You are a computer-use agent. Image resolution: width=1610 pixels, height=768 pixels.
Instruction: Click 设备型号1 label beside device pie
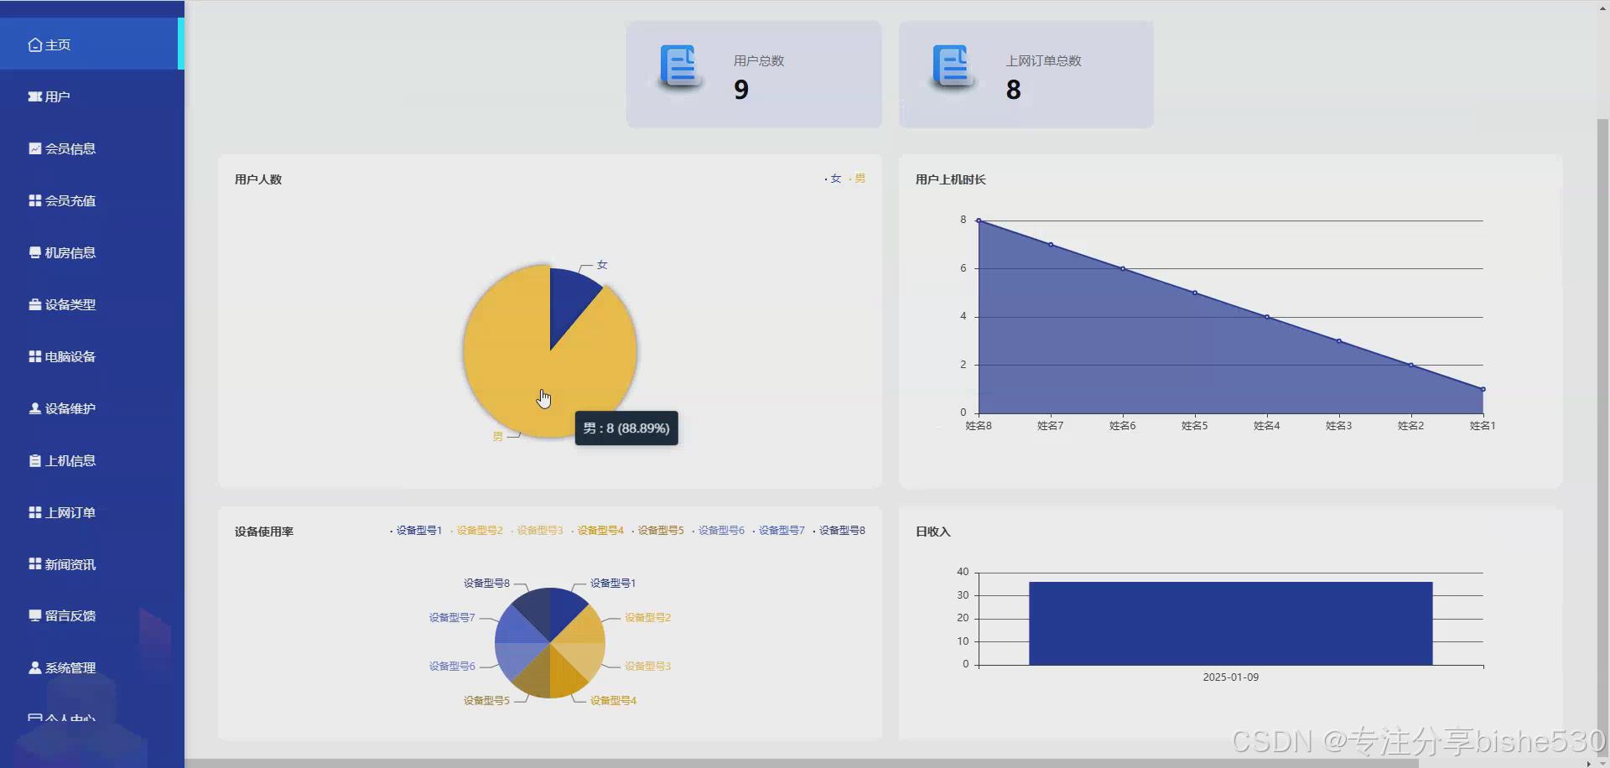[613, 583]
